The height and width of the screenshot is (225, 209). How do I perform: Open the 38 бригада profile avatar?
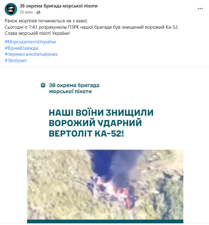point(11,9)
